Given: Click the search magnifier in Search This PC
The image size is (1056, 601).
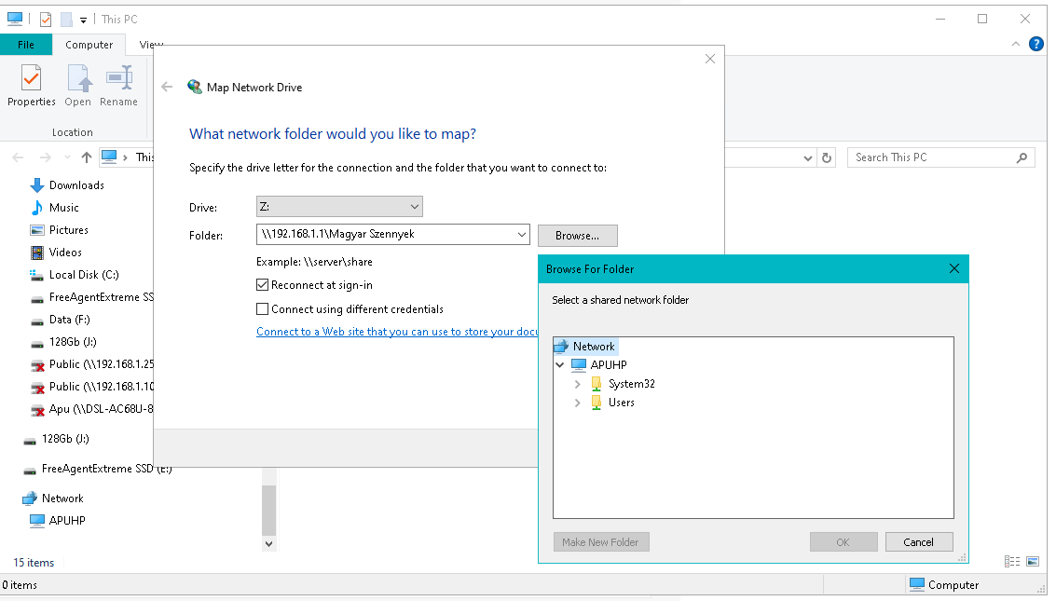Looking at the screenshot, I should pos(1022,157).
